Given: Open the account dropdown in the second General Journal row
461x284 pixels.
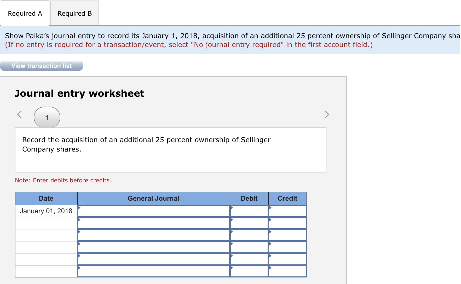Looking at the screenshot, I should pyautogui.click(x=79, y=220).
